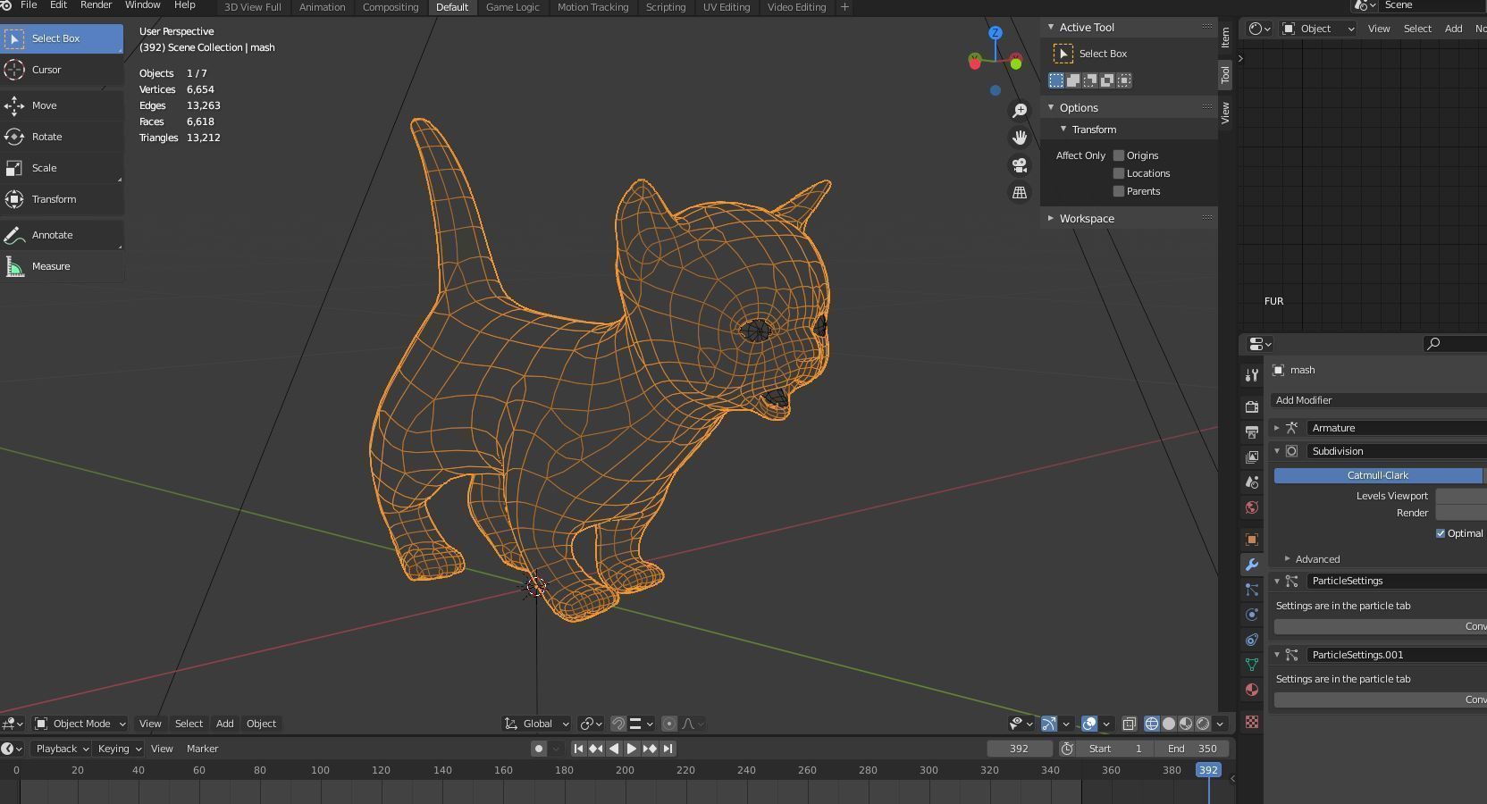Enable Affect Only Parents checkbox
The height and width of the screenshot is (804, 1487).
1118,191
